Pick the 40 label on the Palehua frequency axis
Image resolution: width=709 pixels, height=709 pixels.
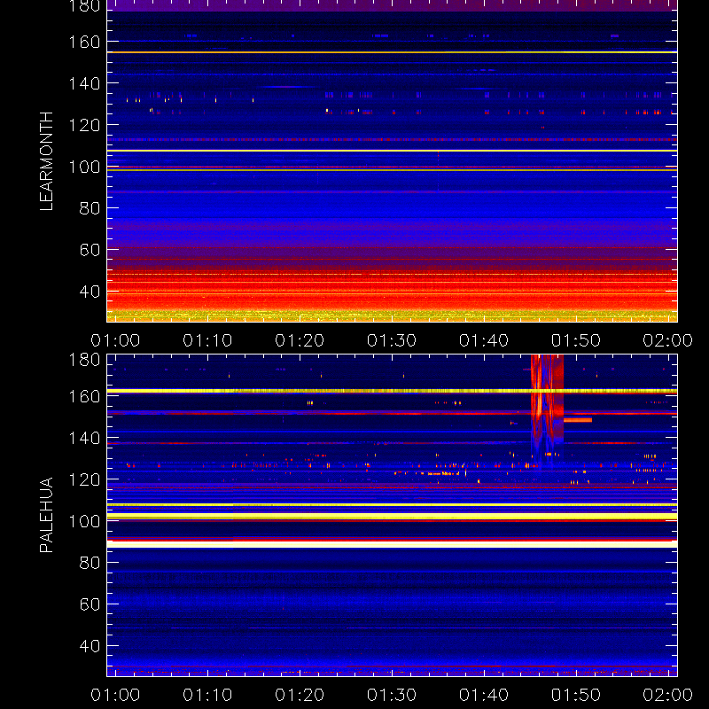pos(90,646)
